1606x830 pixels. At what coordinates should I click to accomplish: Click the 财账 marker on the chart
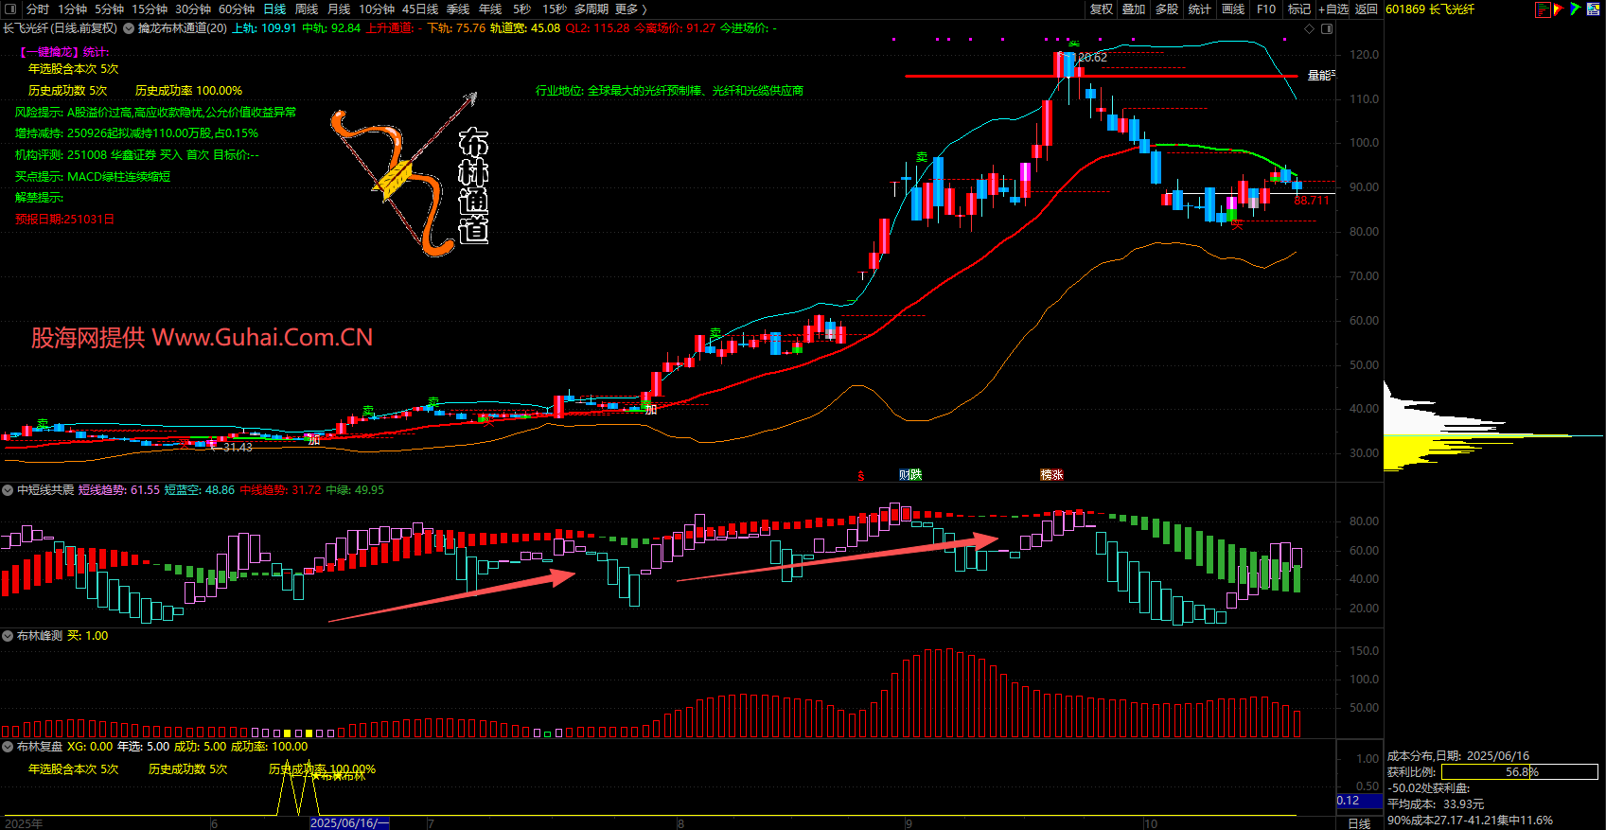pyautogui.click(x=910, y=475)
